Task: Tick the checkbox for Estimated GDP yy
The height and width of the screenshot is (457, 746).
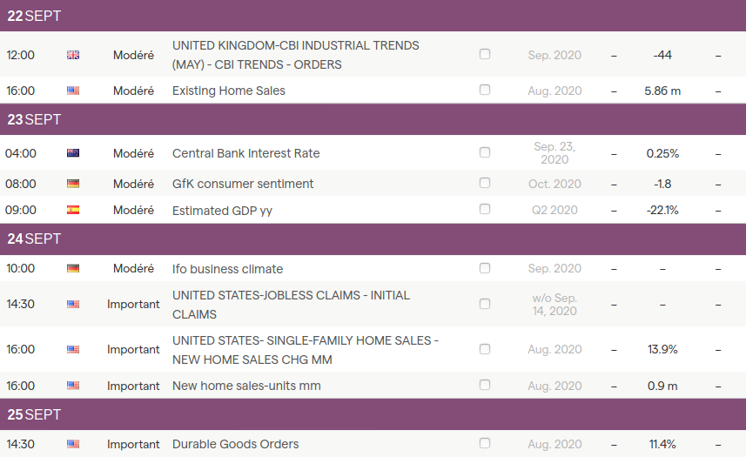Action: click(485, 209)
